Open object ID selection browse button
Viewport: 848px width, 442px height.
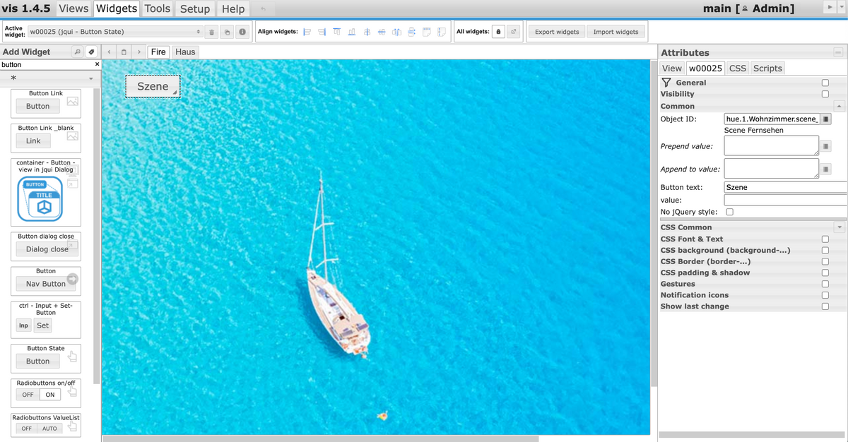tap(825, 119)
